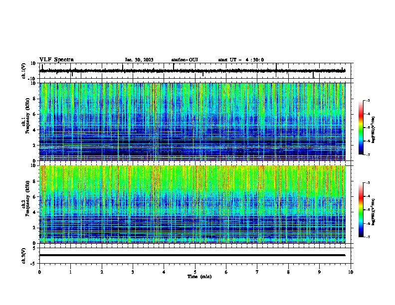The image size is (395, 305).
Task: Click inside the ch.2 spectrogram panel
Action: [x=192, y=204]
